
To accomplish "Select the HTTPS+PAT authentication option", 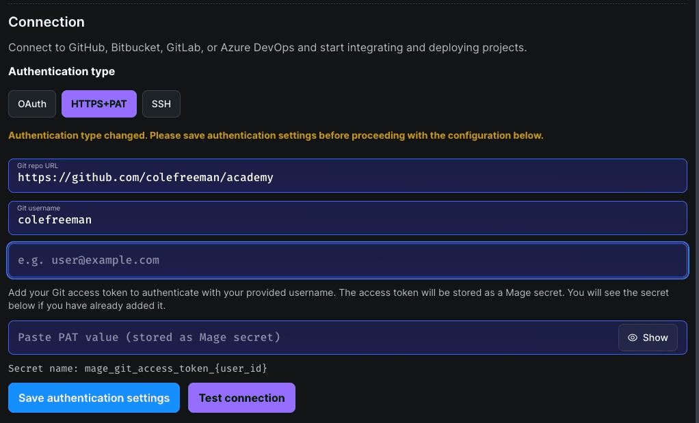I will 99,104.
